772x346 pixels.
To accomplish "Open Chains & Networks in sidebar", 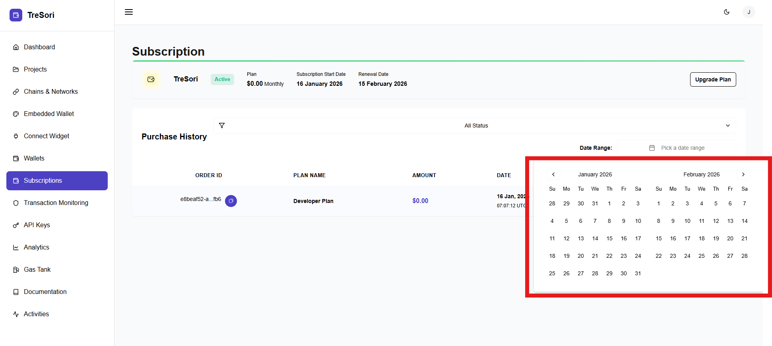I will [x=50, y=91].
